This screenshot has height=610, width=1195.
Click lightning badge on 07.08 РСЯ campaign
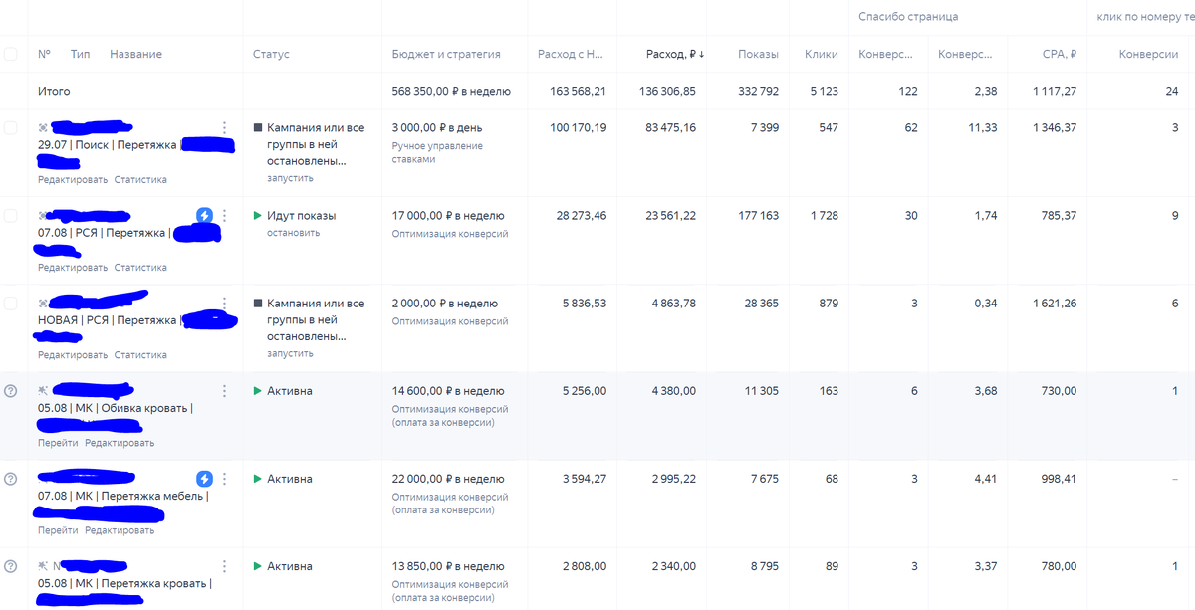point(204,215)
